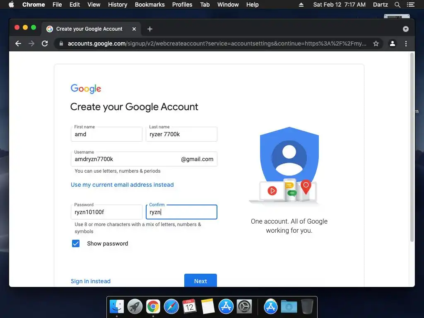Screen dimensions: 424x318
Task: Open the Notification Center list icon
Action: 410,5
